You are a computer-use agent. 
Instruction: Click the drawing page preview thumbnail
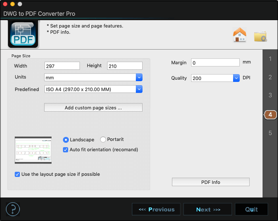click(33, 150)
